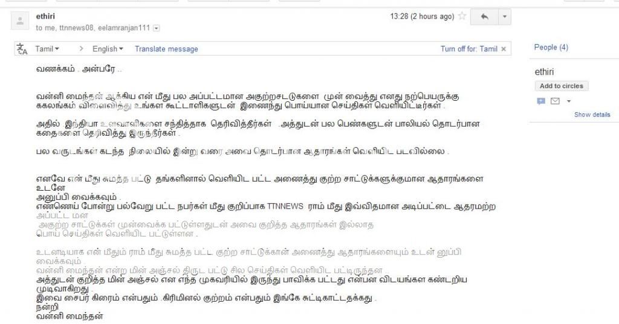Click Turn off for: Tamil
The width and height of the screenshot is (619, 324).
[x=468, y=49]
